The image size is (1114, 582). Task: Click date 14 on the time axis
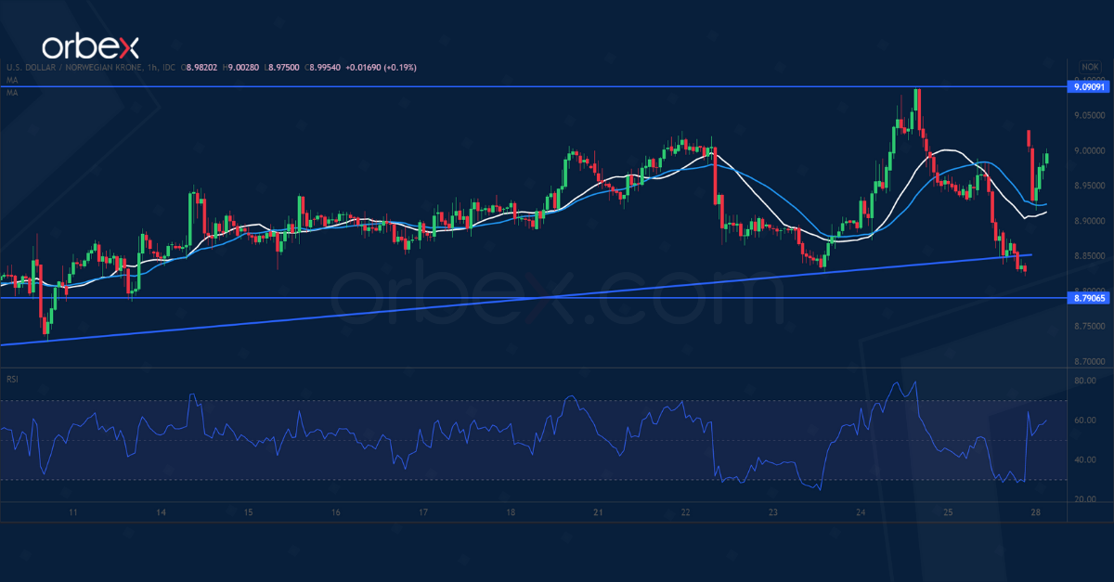(x=162, y=512)
